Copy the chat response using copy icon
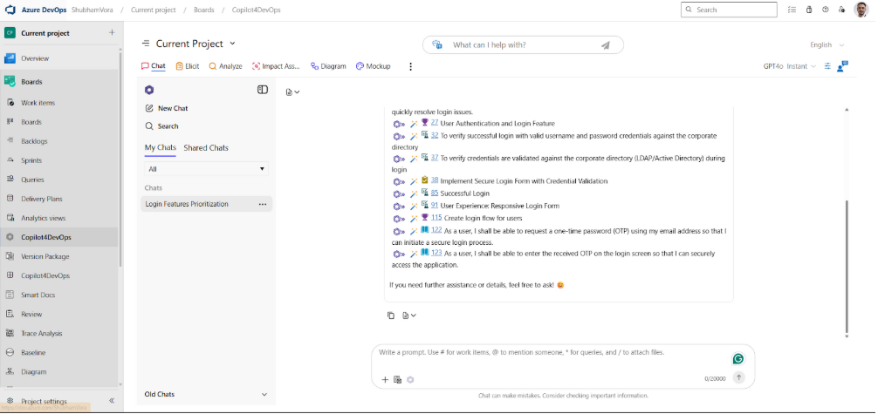878x414 pixels. [391, 316]
